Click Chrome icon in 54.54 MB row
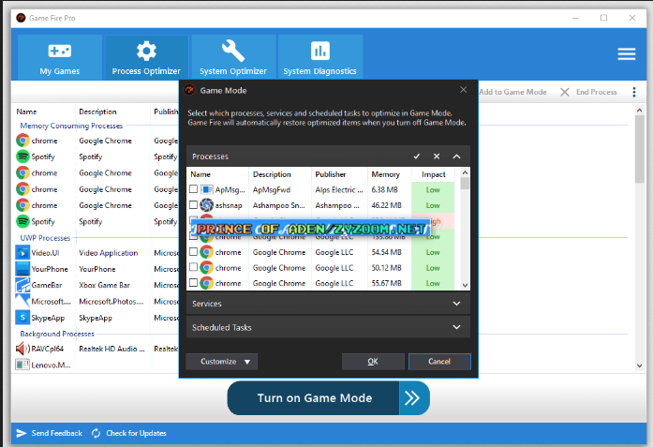Viewport: 653px width, 447px height. coord(206,252)
